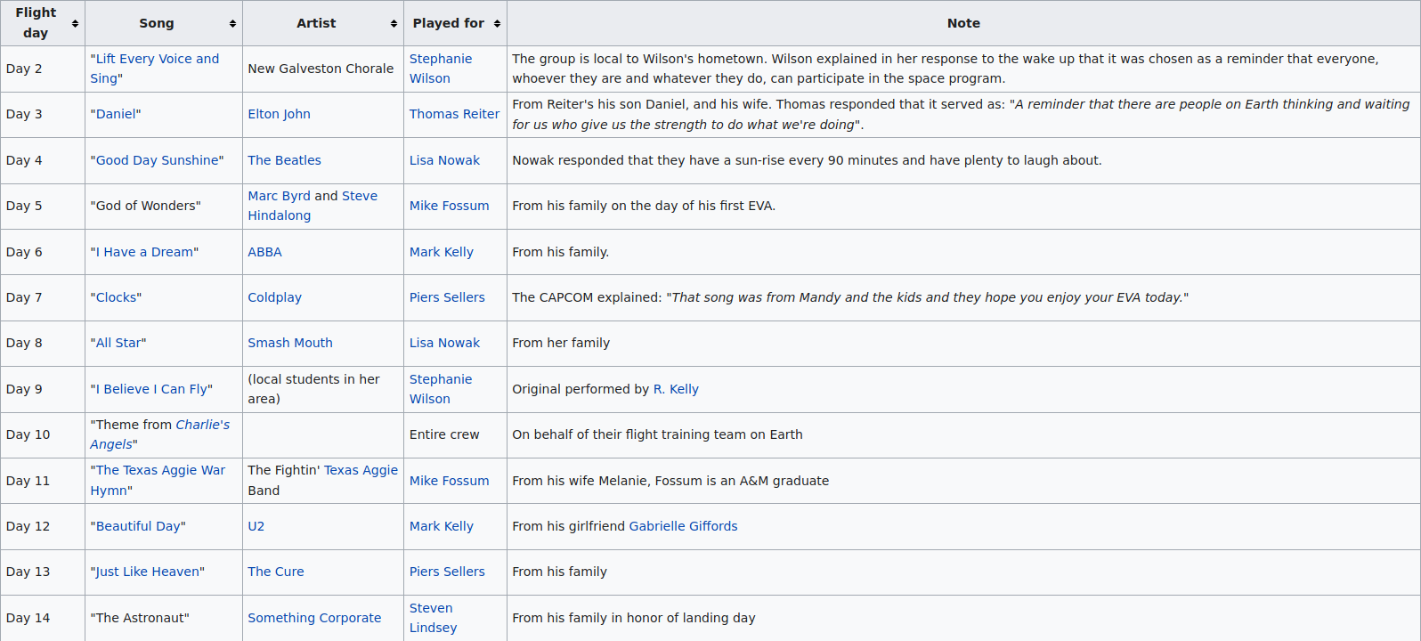Open the Smash Mouth artist link
1421x641 pixels.
(290, 343)
